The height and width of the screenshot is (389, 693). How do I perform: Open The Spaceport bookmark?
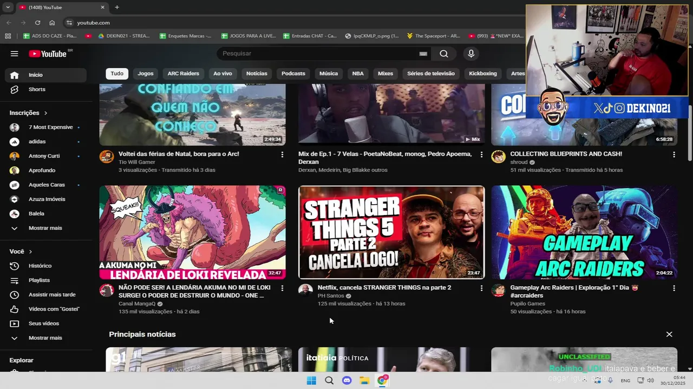(x=434, y=36)
